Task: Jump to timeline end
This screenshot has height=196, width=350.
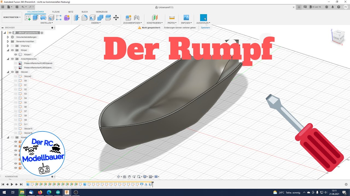Action: (21, 185)
